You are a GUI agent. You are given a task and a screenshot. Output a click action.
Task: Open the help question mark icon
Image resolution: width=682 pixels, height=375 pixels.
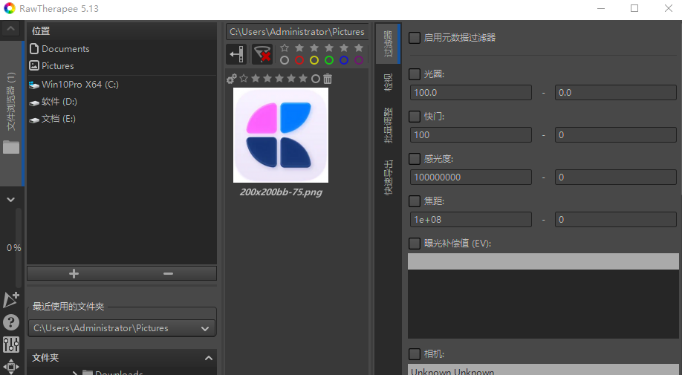tap(11, 322)
